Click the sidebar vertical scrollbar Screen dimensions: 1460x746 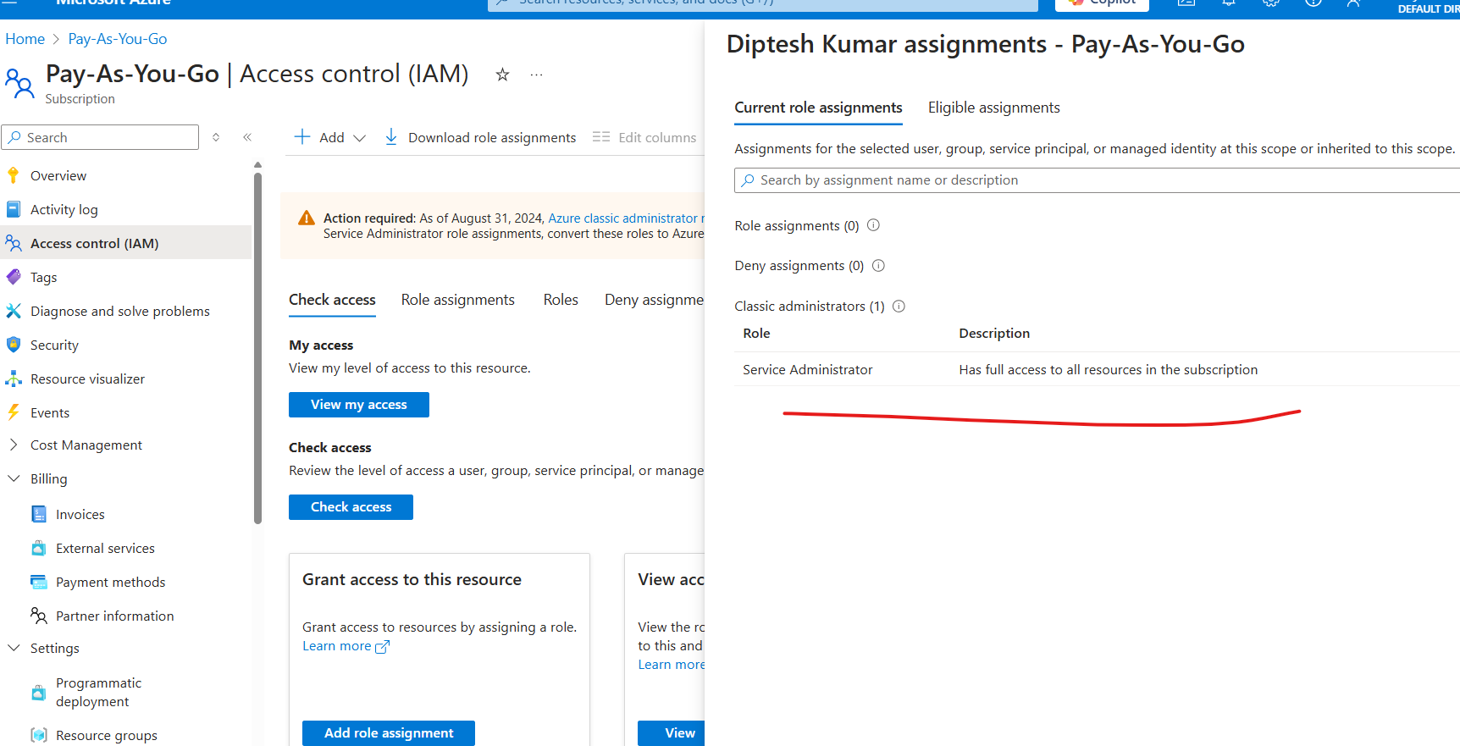(x=257, y=347)
